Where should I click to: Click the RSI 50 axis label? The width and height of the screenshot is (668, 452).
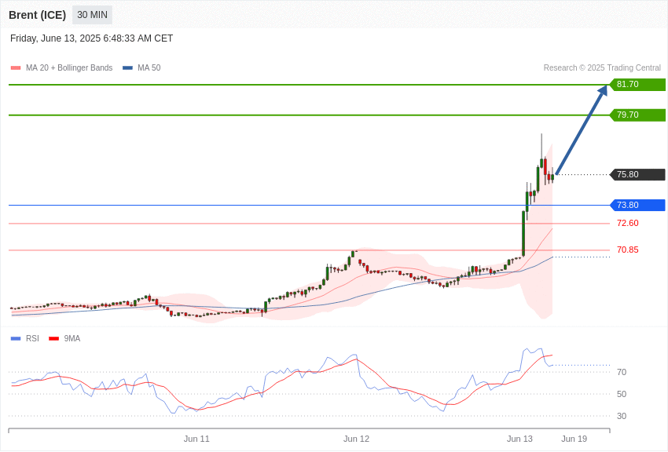pos(622,394)
